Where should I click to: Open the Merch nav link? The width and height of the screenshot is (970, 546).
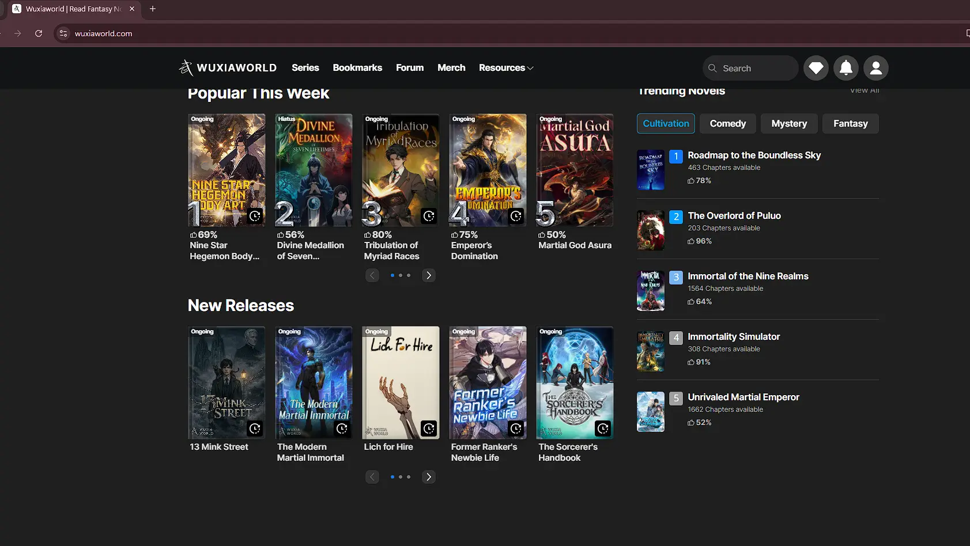click(x=451, y=68)
